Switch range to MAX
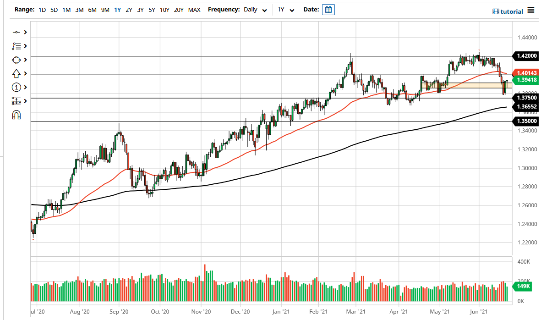Screen dimensions: 541x320 pos(194,9)
